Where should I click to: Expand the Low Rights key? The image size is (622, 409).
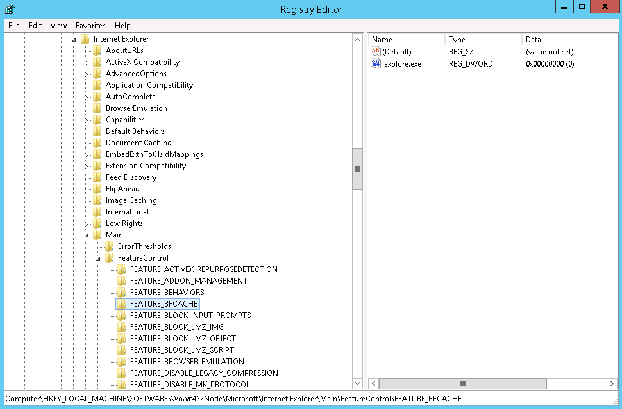pyautogui.click(x=86, y=224)
